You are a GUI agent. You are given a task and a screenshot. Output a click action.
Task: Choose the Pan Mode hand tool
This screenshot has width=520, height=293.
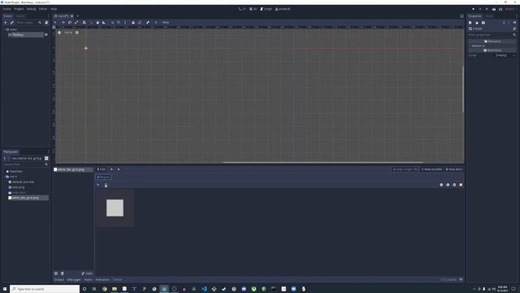pyautogui.click(x=97, y=23)
